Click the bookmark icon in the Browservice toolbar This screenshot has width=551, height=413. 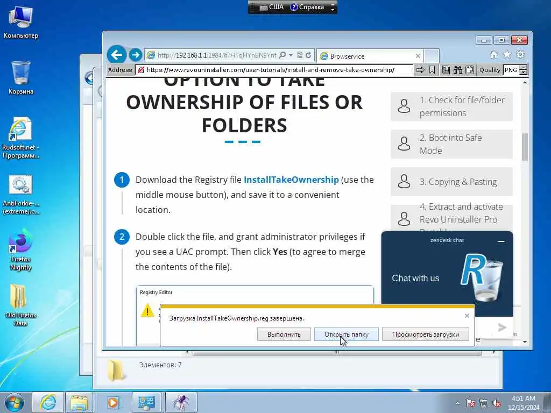[432, 70]
